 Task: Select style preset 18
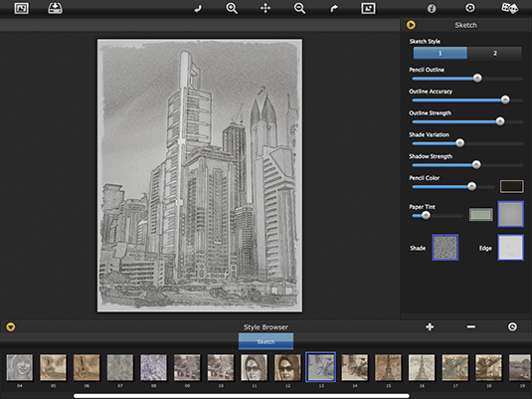(x=488, y=367)
